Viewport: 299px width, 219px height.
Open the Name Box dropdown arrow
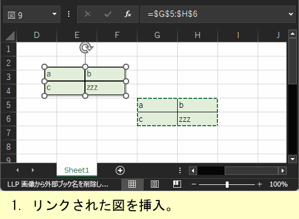[55, 14]
